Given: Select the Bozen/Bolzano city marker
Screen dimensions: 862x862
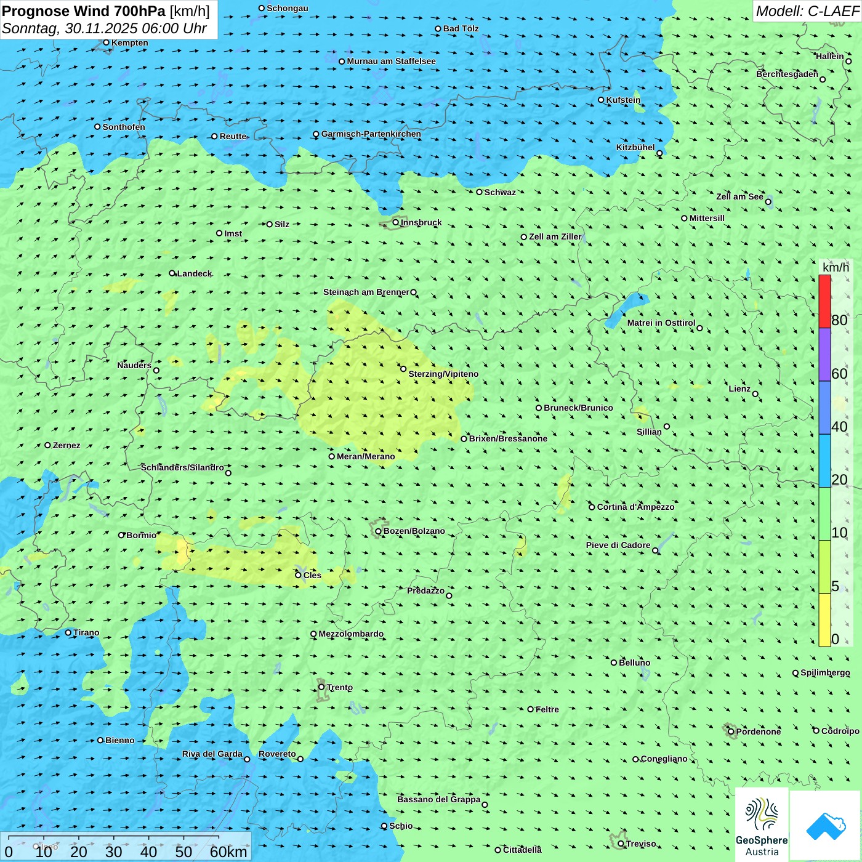Looking at the screenshot, I should 378,531.
